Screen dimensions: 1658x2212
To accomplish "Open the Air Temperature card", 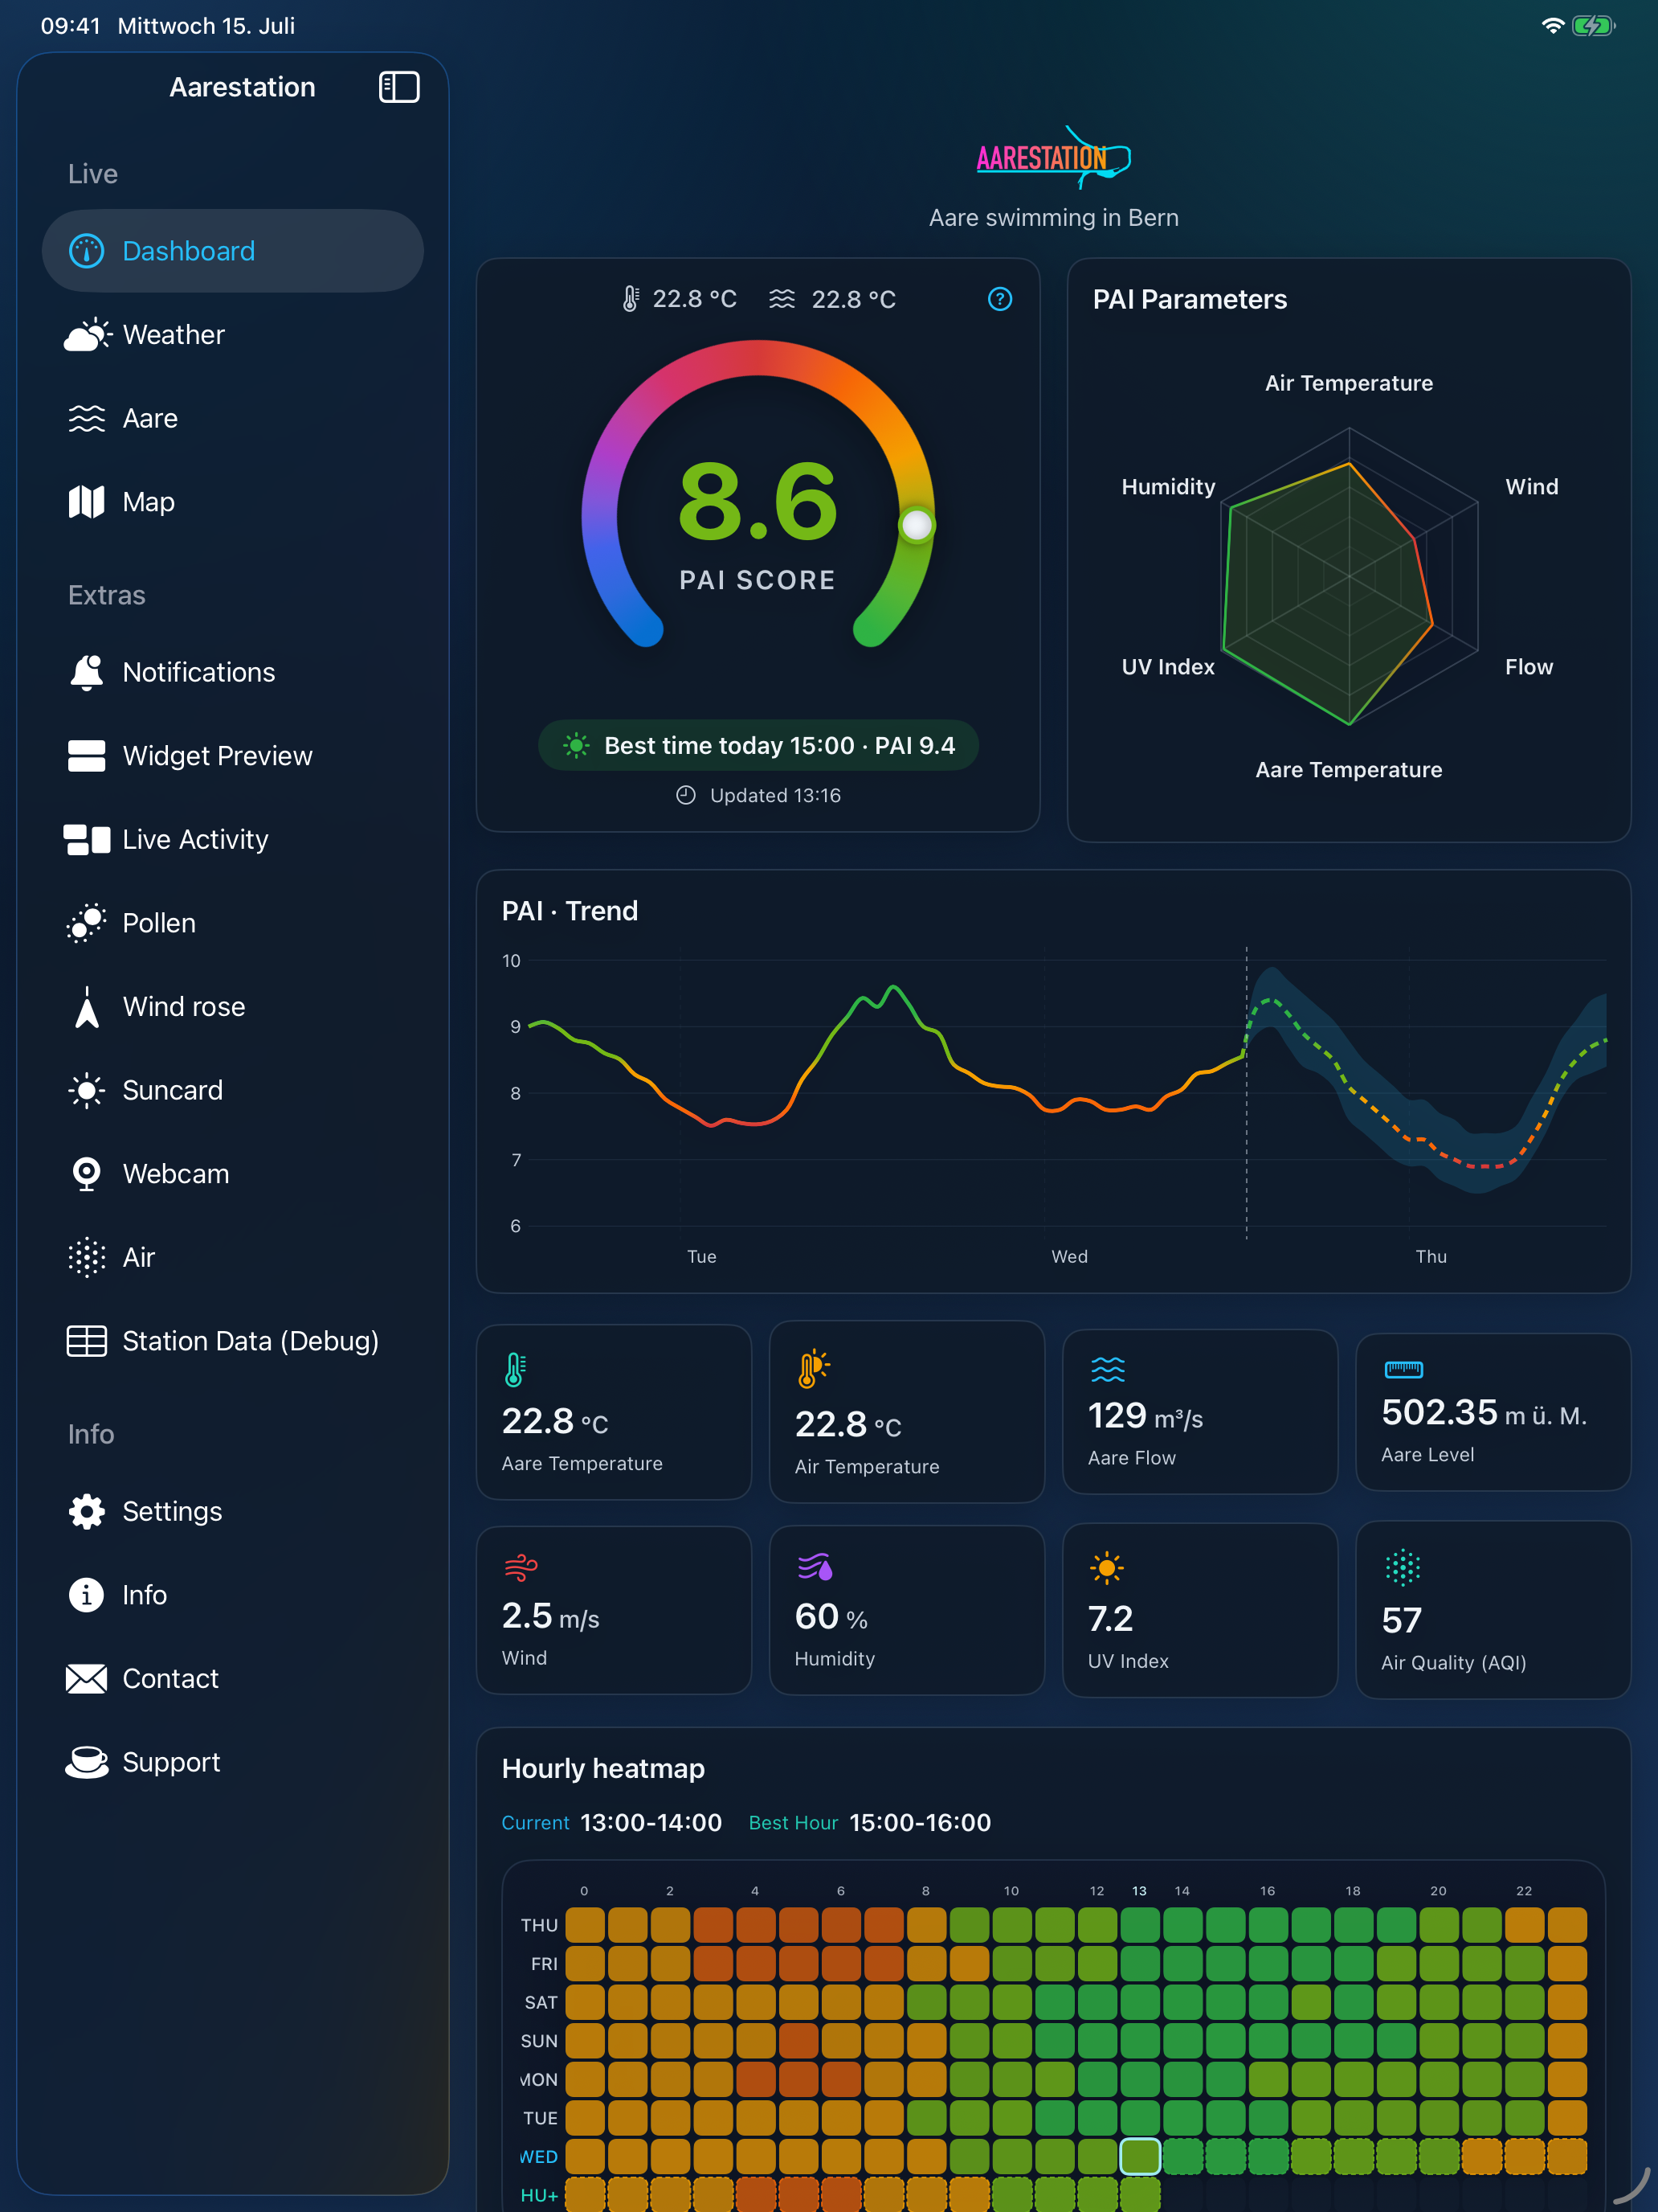I will tap(906, 1412).
